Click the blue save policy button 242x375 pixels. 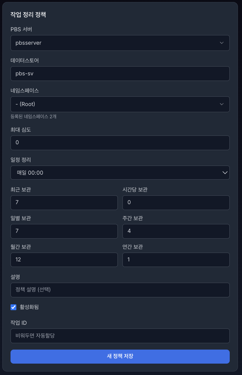coord(120,356)
